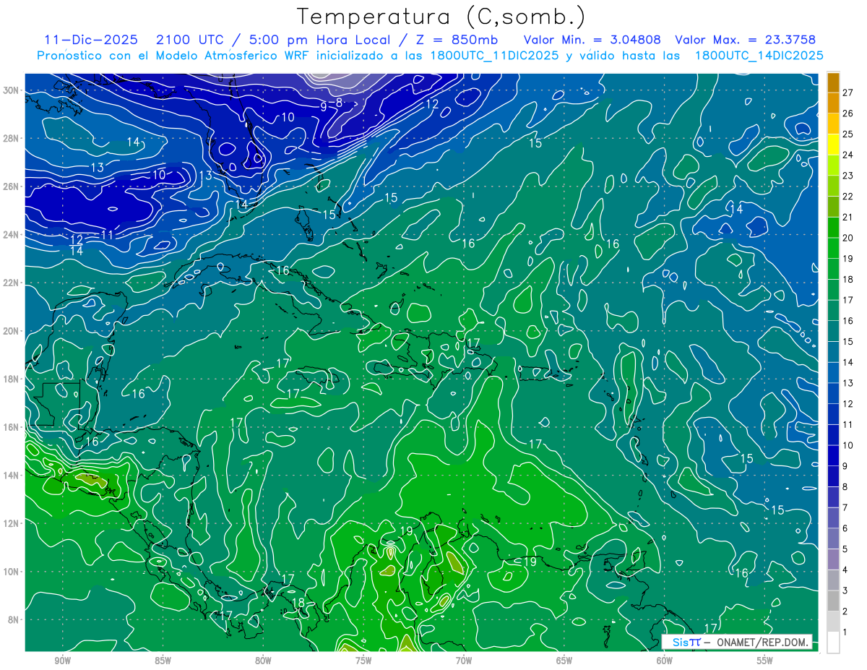Pick the dark blue swatch between 9 and 10
The width and height of the screenshot is (867, 670).
833,456
